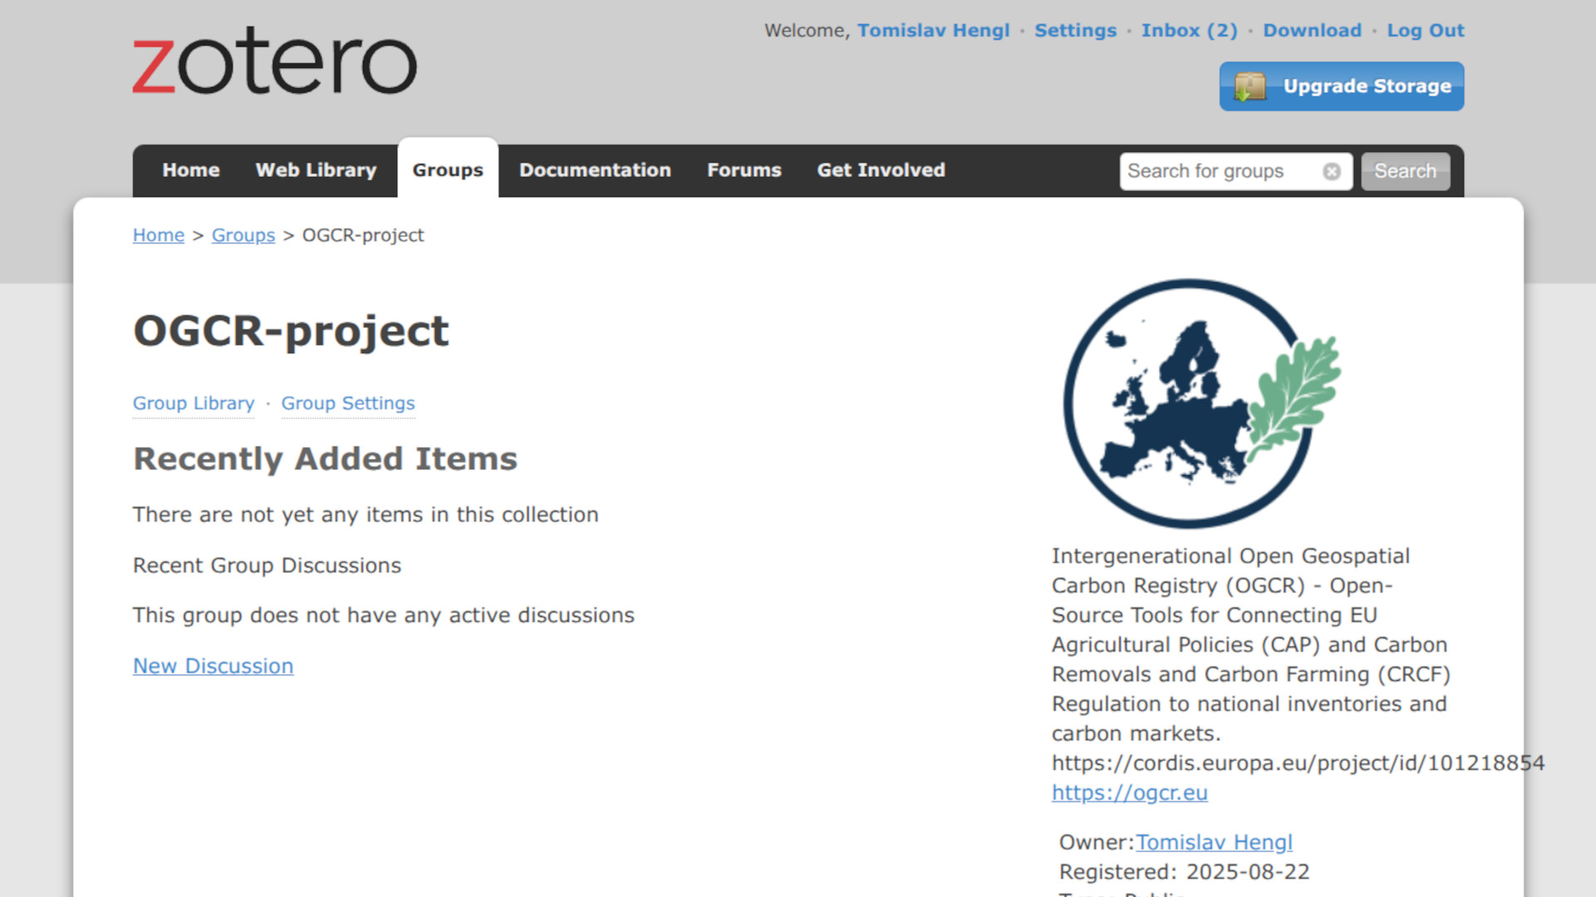Open owner Tomislav Hengl link

pyautogui.click(x=1214, y=842)
